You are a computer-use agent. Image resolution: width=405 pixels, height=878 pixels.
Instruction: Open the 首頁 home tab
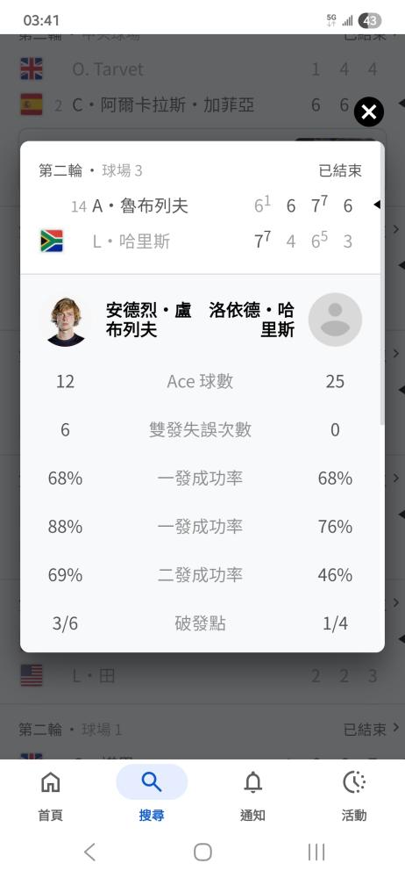click(x=50, y=795)
